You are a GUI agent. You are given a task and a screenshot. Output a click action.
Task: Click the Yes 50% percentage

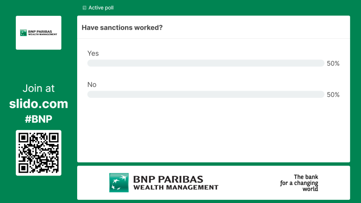(x=333, y=64)
